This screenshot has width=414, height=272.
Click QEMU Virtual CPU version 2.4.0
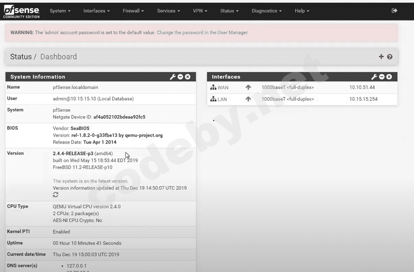click(x=87, y=206)
